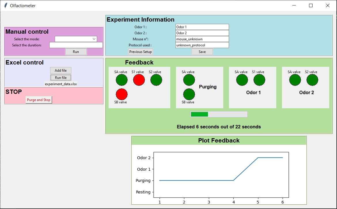Click the SB valve indicator in Purging panel
The height and width of the screenshot is (209, 337).
[x=189, y=94]
